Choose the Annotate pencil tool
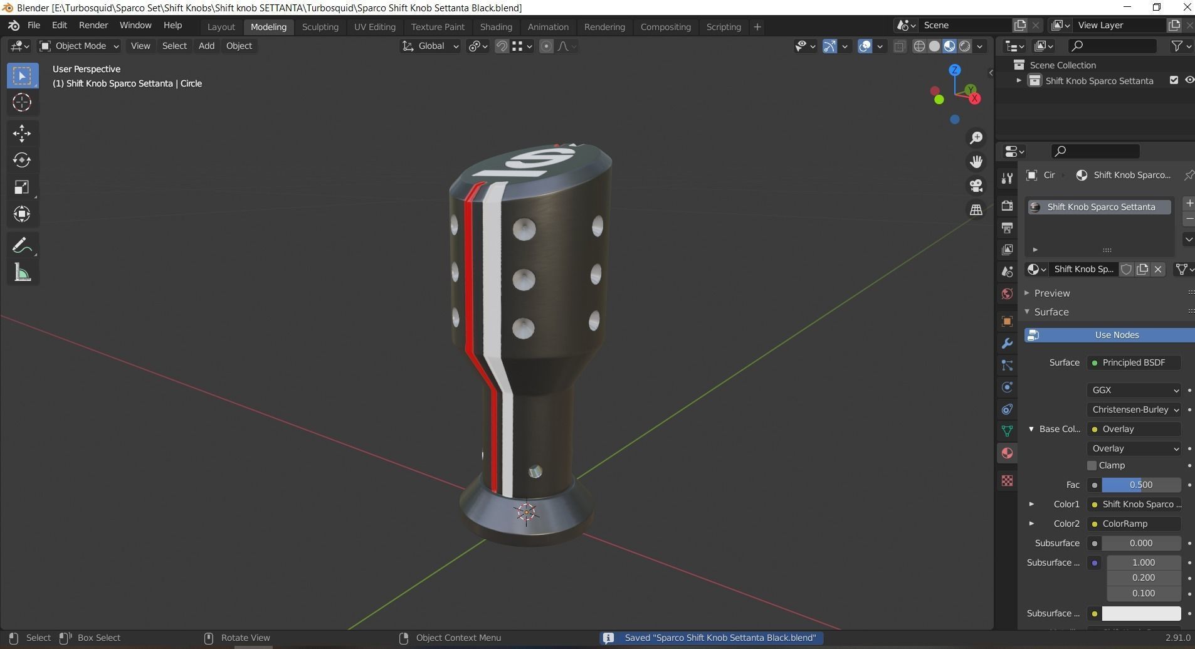 coord(22,245)
